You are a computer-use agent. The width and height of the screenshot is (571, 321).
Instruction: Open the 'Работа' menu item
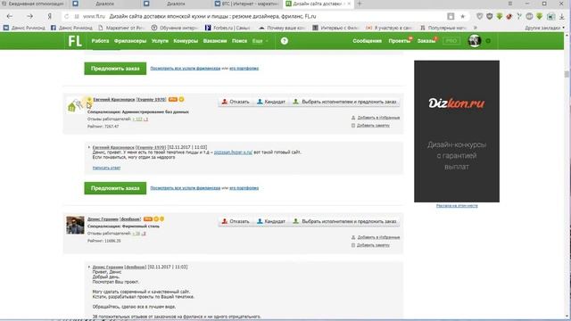100,41
